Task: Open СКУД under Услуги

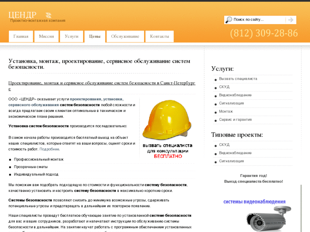Action: (224, 87)
